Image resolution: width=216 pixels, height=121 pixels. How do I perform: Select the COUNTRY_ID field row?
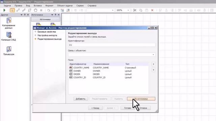click(108, 78)
